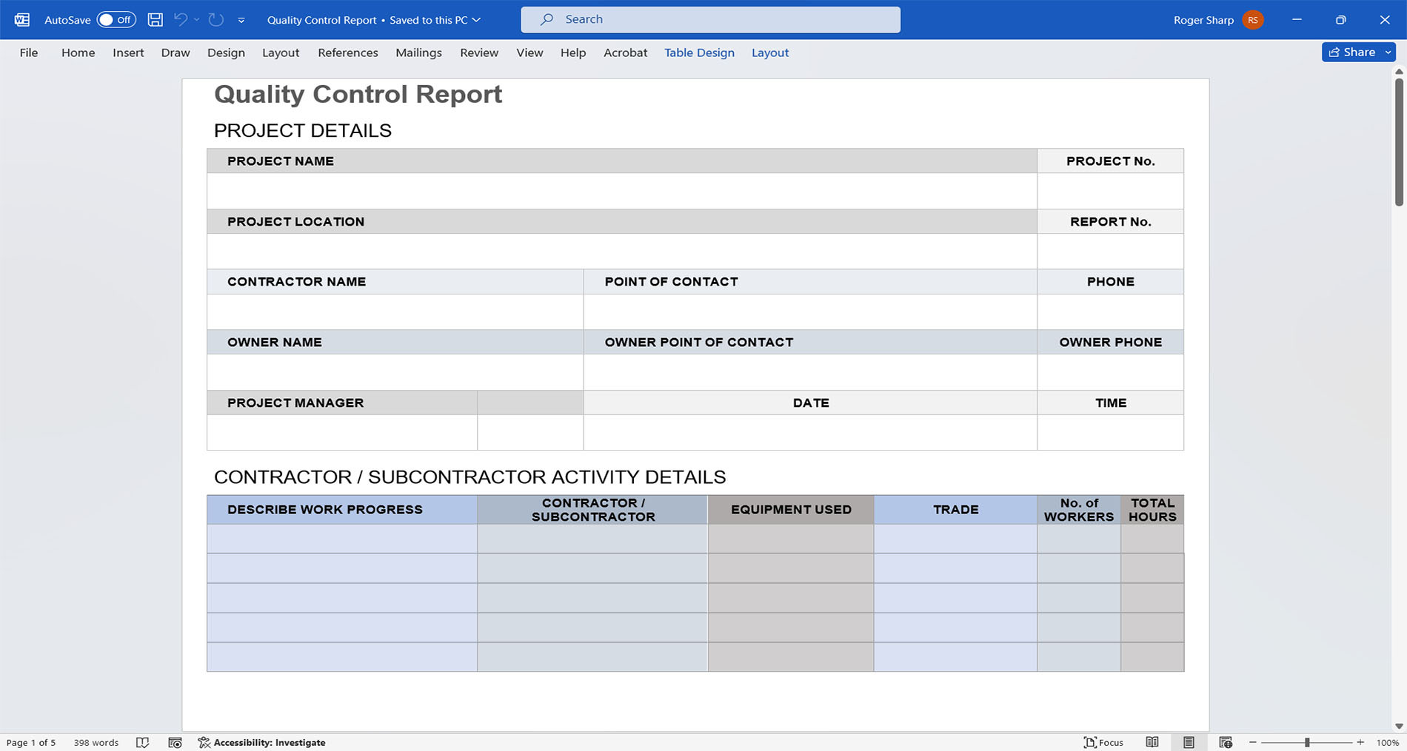Open the table Layout contextual tab
The width and height of the screenshot is (1407, 751).
(x=770, y=53)
